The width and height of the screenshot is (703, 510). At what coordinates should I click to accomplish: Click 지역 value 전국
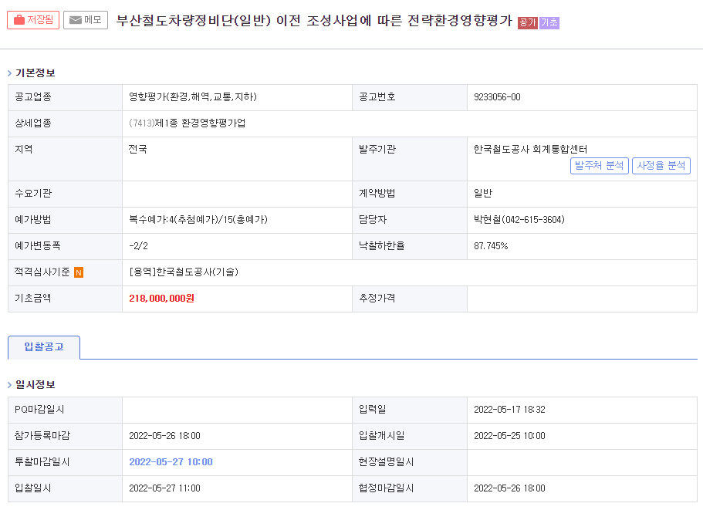click(x=137, y=149)
